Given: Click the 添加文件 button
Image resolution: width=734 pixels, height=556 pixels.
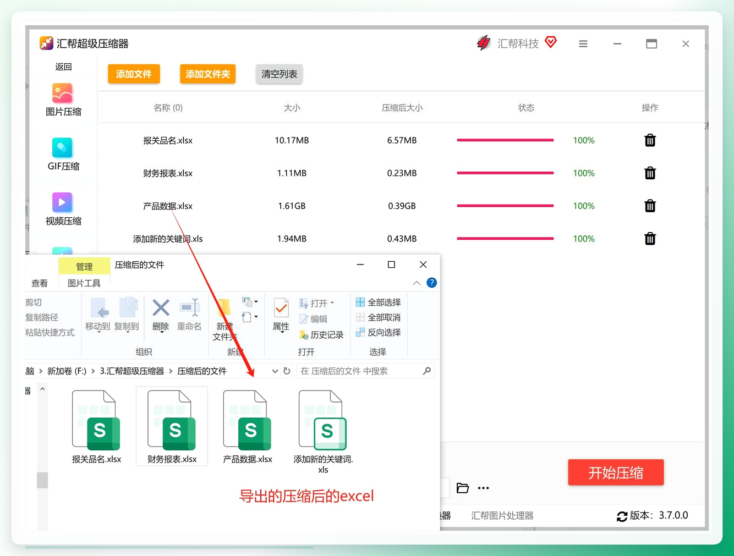Looking at the screenshot, I should [x=134, y=74].
